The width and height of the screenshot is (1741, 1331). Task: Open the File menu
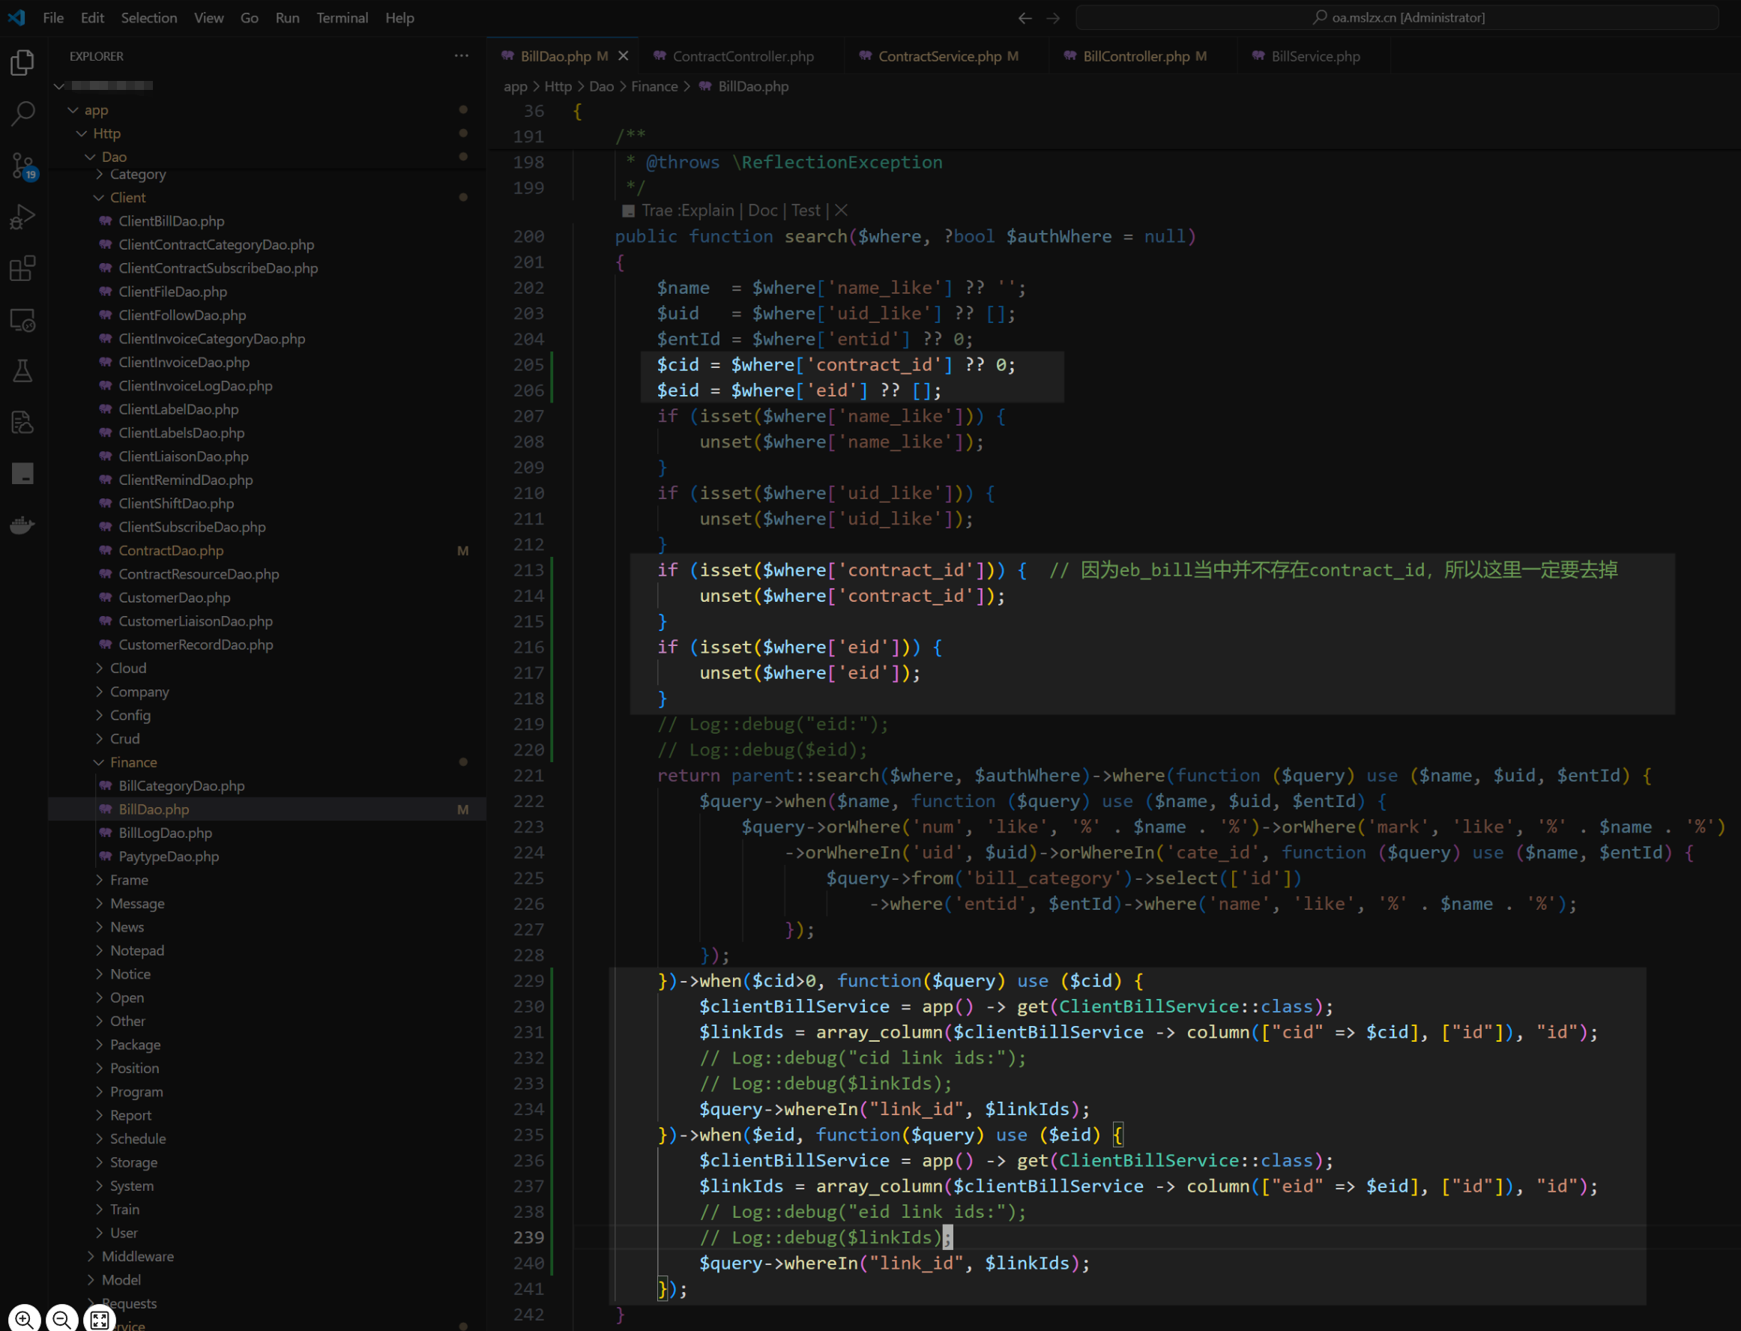tap(53, 17)
